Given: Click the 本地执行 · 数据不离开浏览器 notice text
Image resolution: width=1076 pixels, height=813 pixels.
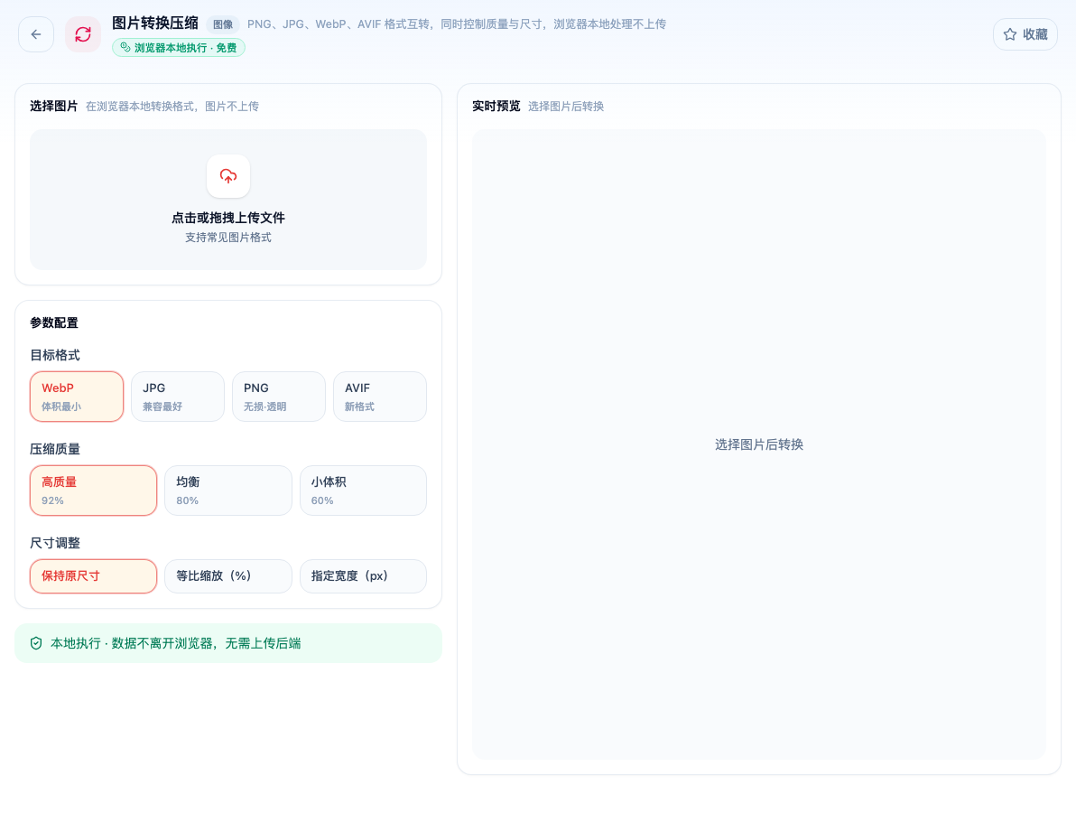Looking at the screenshot, I should tap(176, 643).
